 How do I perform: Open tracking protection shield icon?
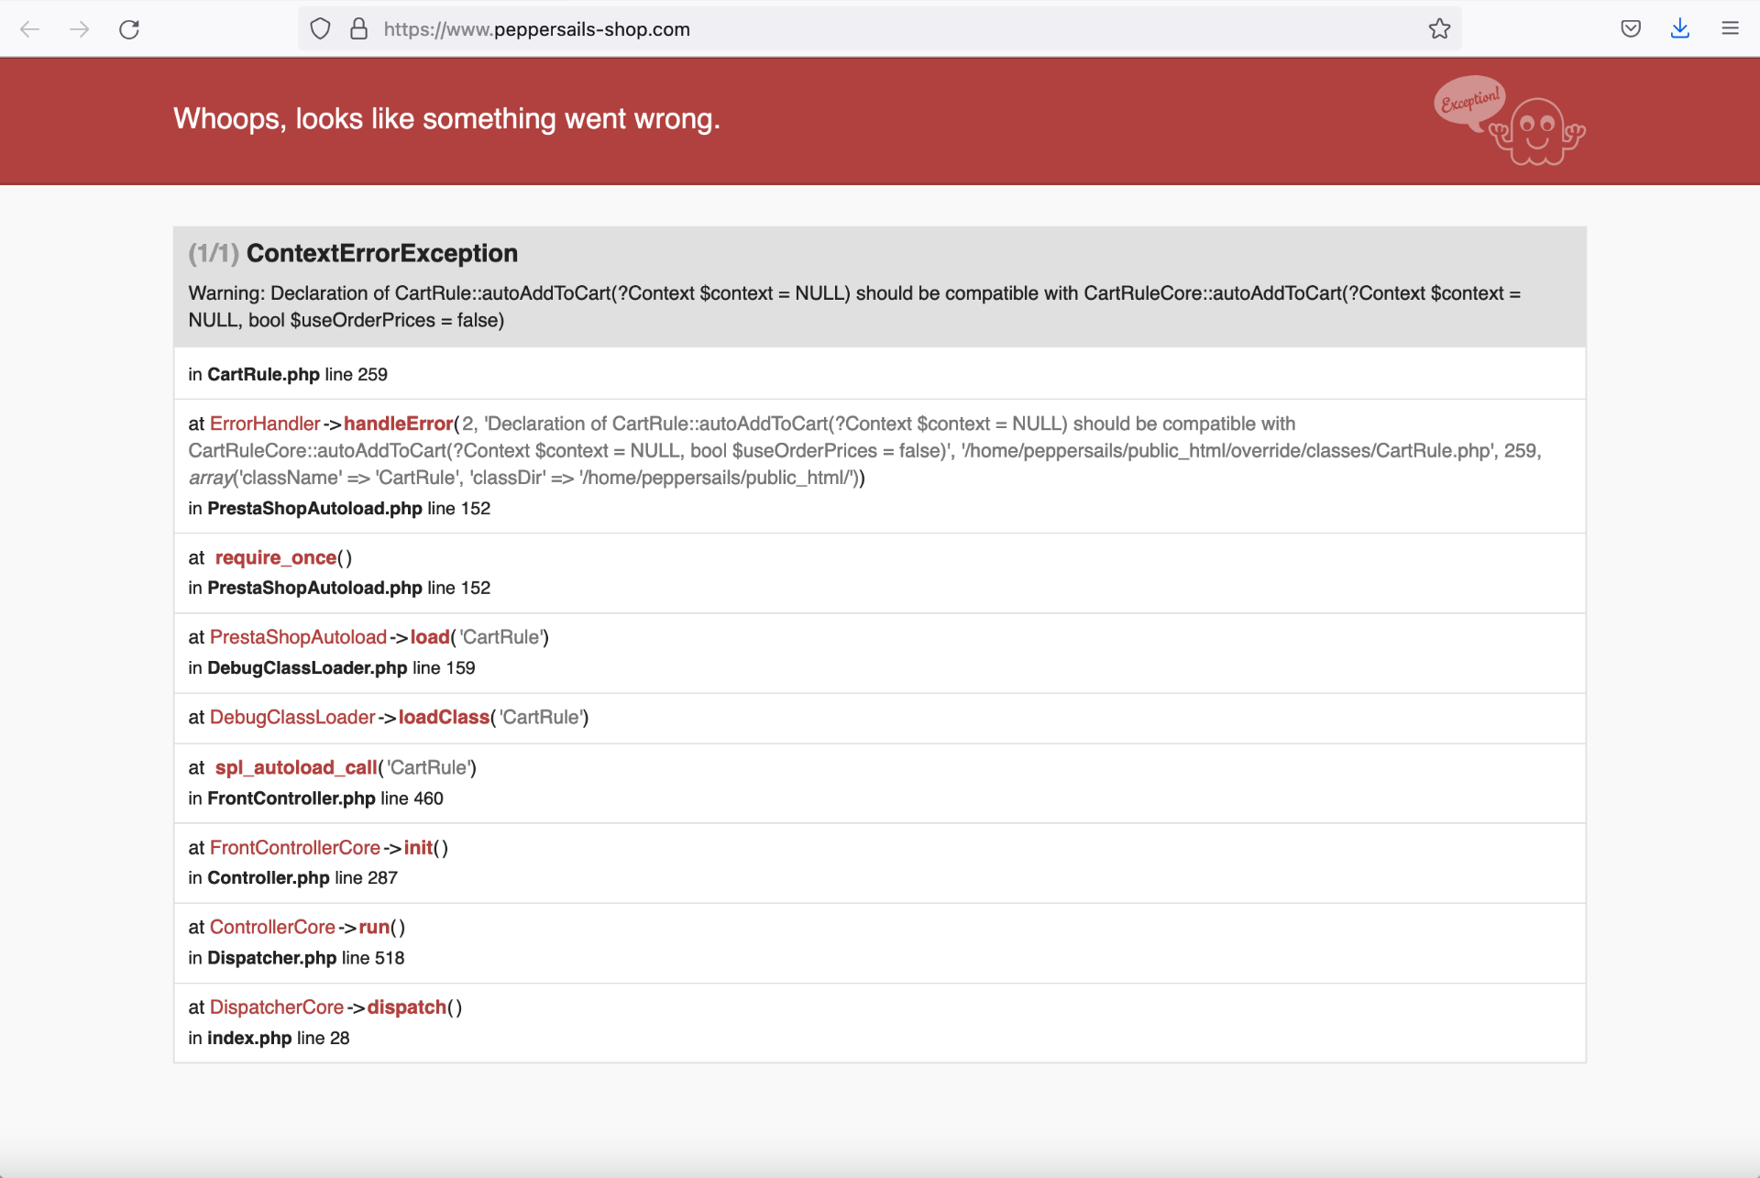tap(320, 29)
